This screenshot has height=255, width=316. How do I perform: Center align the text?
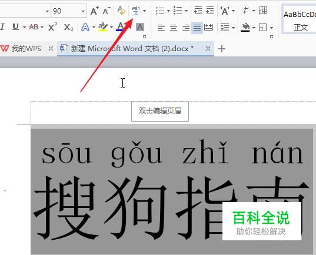click(174, 28)
